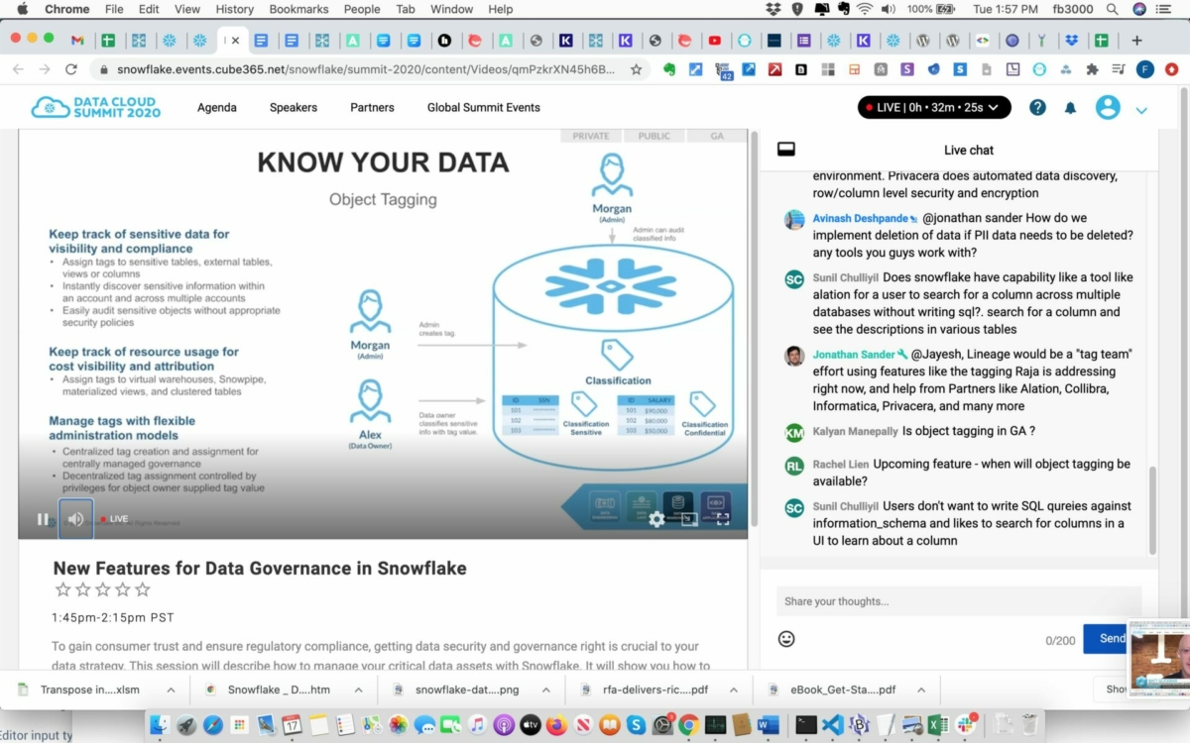Viewport: 1190px width, 743px height.
Task: Click the Share your thoughts input field
Action: pyautogui.click(x=942, y=601)
